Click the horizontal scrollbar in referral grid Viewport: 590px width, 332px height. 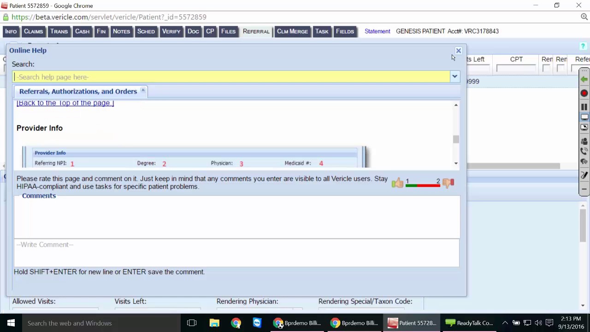[x=513, y=166]
